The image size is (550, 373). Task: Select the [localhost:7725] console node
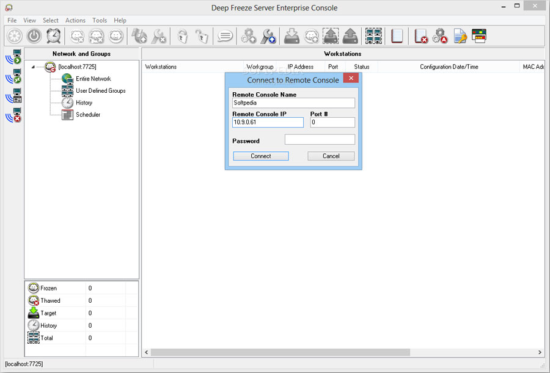point(77,67)
